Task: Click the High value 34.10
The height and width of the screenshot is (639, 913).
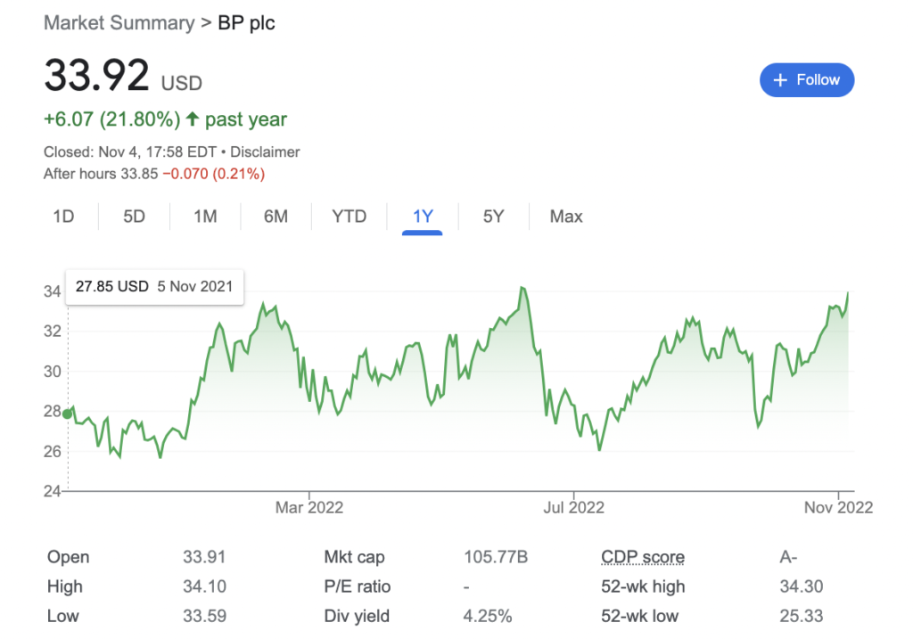Action: (x=204, y=586)
